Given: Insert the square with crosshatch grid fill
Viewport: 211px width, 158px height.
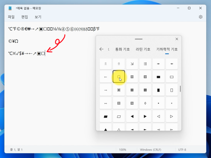Looking at the screenshot, I should pos(132,90).
